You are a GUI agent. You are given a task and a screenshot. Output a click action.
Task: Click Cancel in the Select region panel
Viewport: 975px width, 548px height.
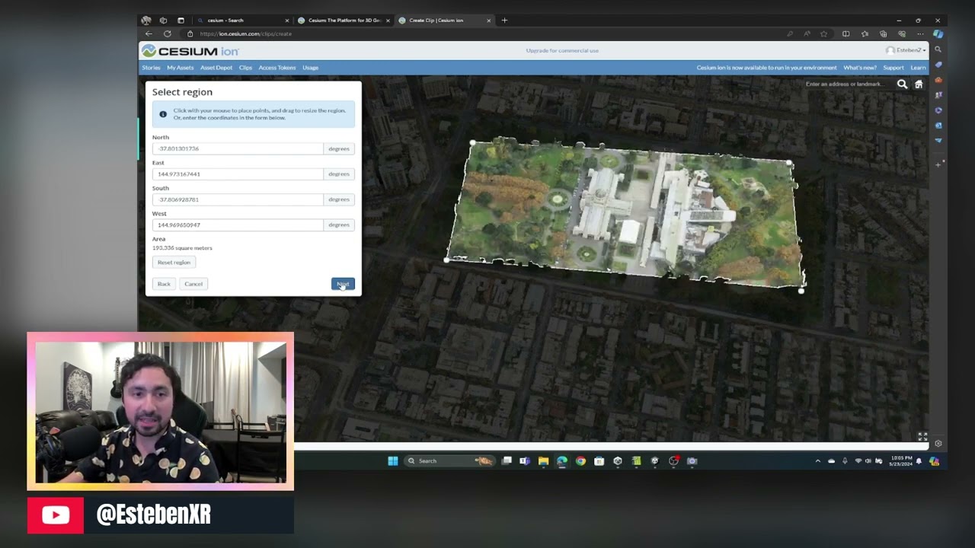click(x=193, y=284)
